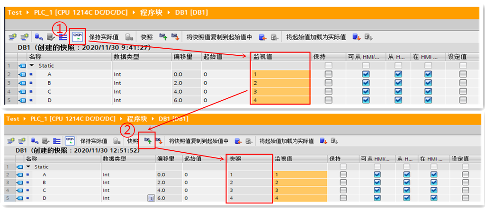
Task: Collapse the Static group in the upper table
Action: click(x=32, y=66)
